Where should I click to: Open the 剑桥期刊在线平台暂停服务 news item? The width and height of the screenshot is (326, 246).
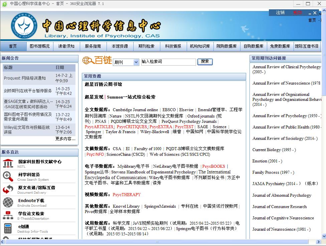(x=28, y=91)
